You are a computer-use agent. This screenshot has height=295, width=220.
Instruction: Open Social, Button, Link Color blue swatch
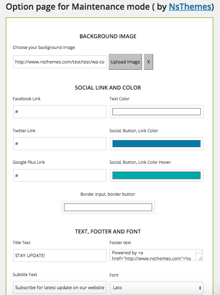click(157, 143)
